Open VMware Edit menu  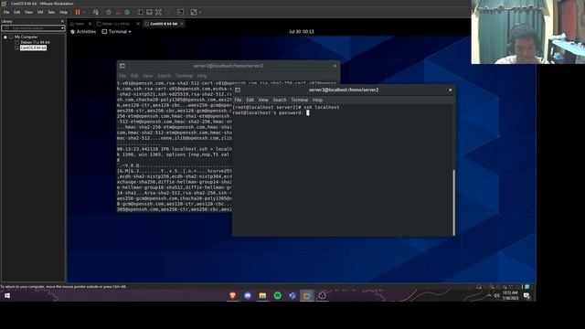click(x=16, y=12)
